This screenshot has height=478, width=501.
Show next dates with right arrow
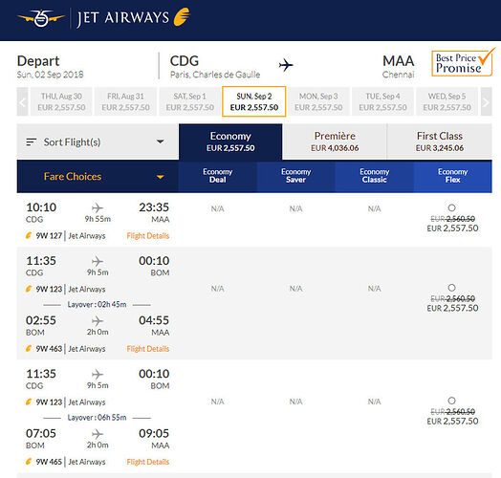click(x=486, y=101)
